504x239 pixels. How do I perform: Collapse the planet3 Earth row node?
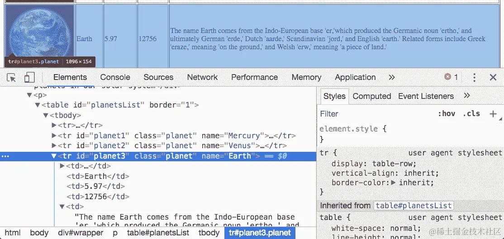[x=54, y=156]
